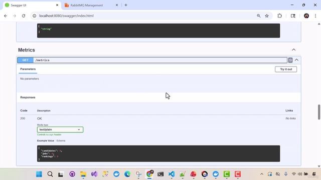Click the Metrics section heading
321x180 pixels.
coord(27,50)
